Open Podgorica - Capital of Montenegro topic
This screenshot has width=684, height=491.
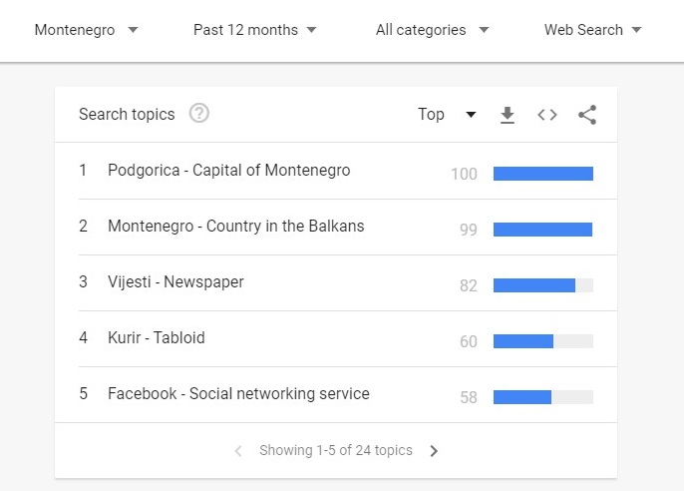228,171
